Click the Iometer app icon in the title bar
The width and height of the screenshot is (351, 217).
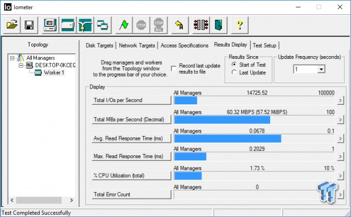pos(7,7)
